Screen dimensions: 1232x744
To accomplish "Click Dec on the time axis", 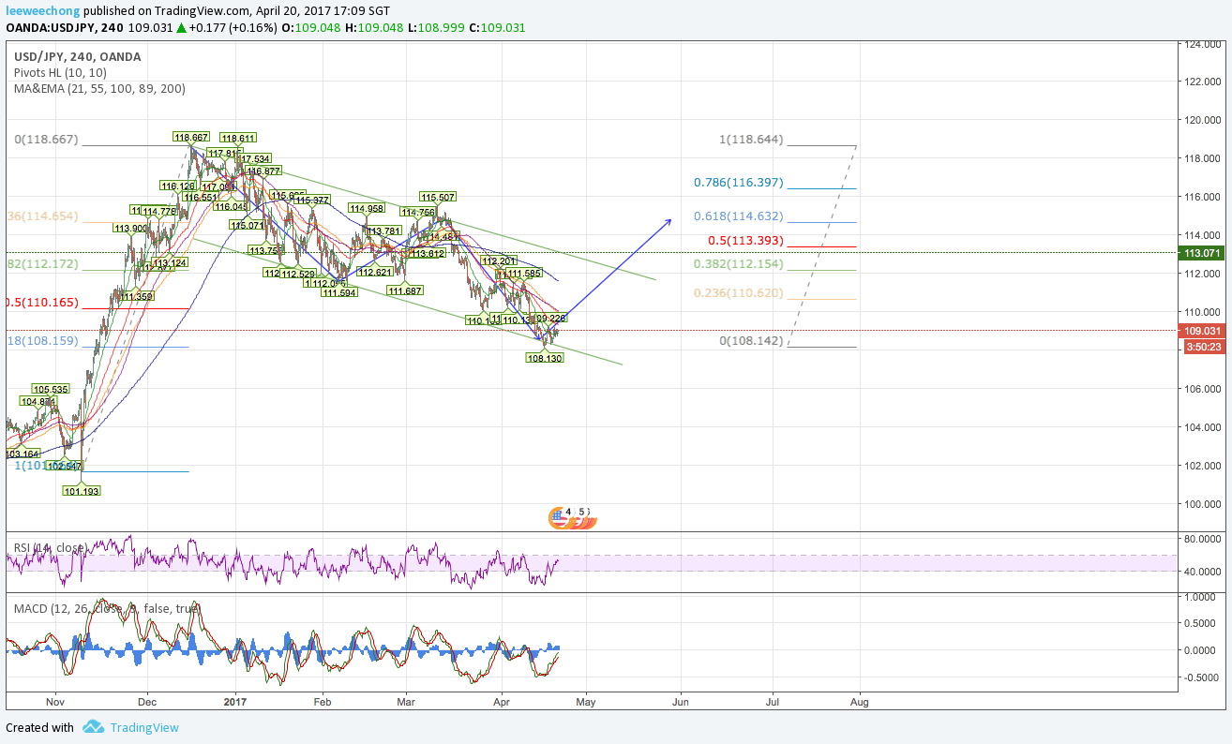I will pyautogui.click(x=146, y=700).
